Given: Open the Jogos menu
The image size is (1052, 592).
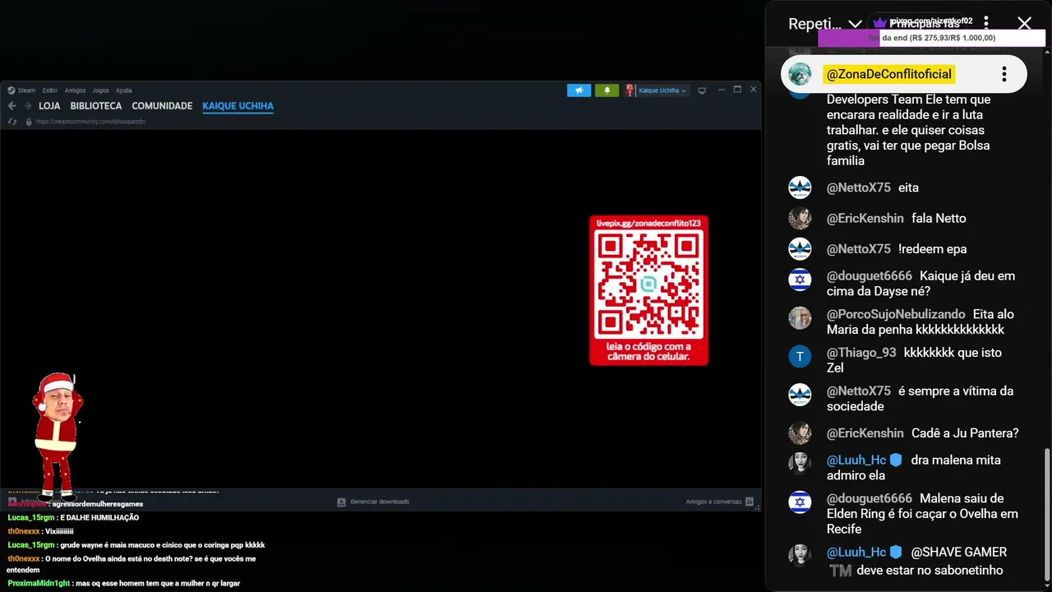Looking at the screenshot, I should pos(100,90).
